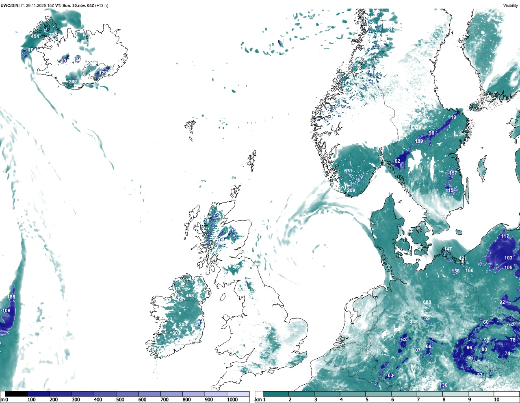Screen dimensions: 520x403
Task: Click the '109' value in Sweden
Action: (419, 142)
